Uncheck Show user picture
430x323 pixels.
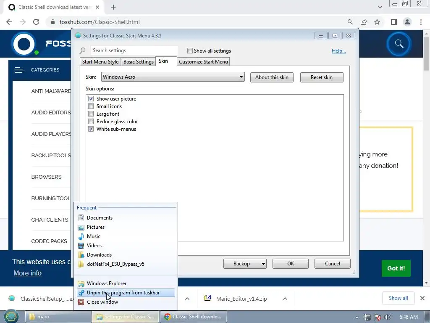point(91,98)
